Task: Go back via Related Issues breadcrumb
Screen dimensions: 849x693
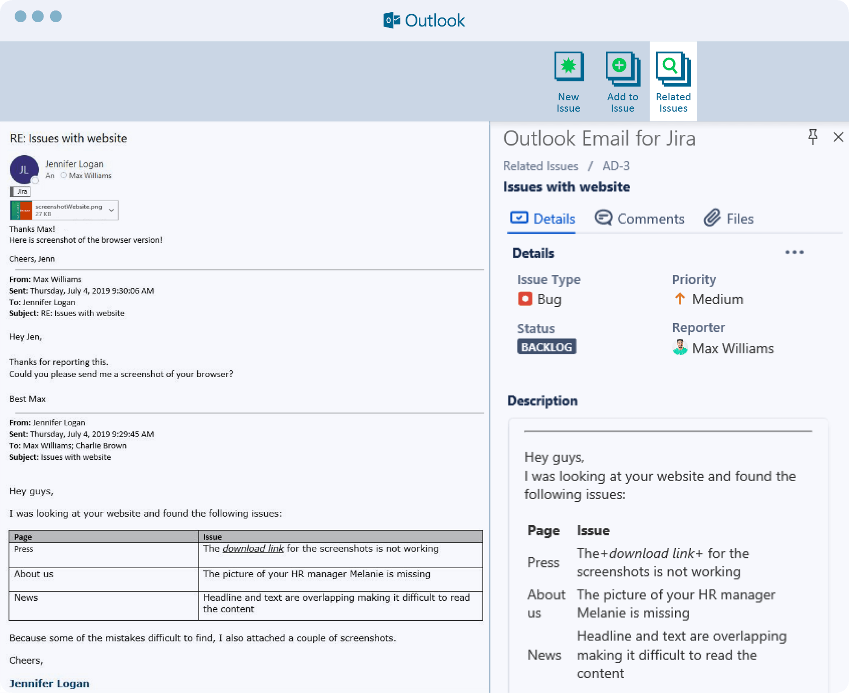Action: tap(540, 166)
